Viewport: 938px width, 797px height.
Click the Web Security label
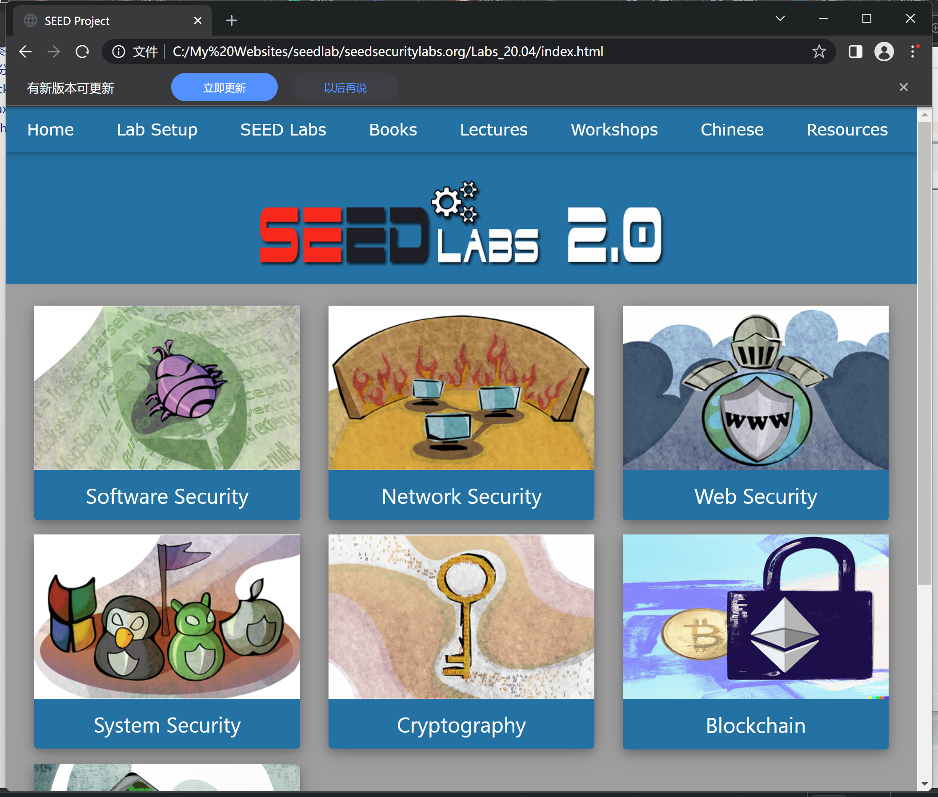(755, 496)
